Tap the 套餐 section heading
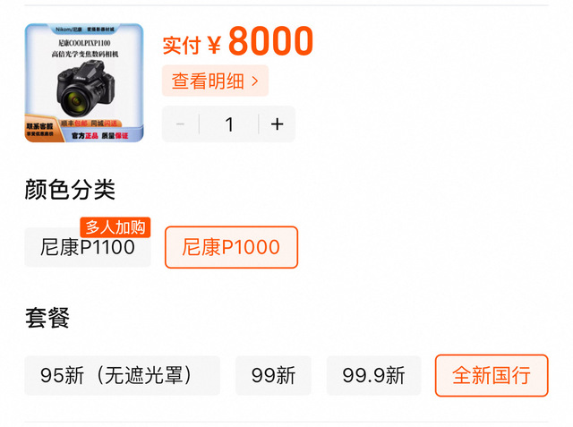This screenshot has width=573, height=427. coord(47,318)
